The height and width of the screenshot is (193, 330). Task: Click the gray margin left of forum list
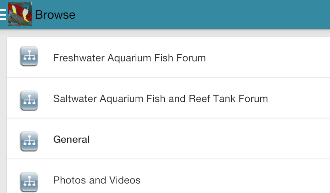(x=3, y=113)
